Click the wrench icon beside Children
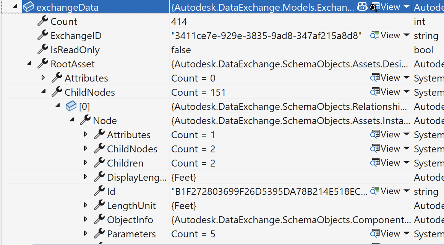The width and height of the screenshot is (444, 245). pos(99,162)
